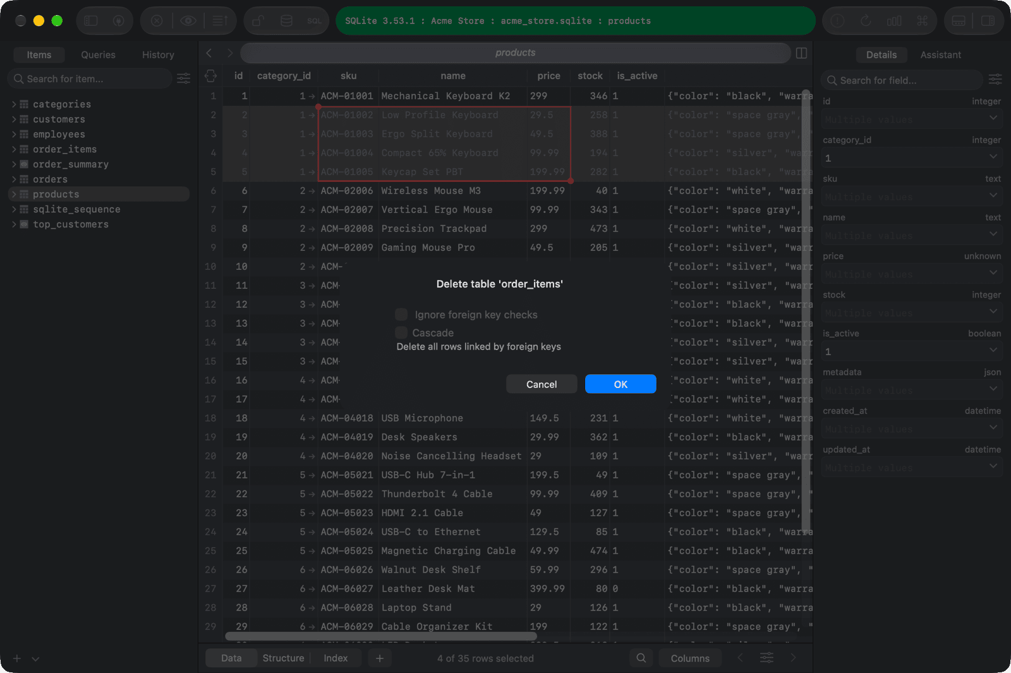The height and width of the screenshot is (673, 1011).
Task: Open the bar chart metrics icon
Action: pyautogui.click(x=894, y=21)
